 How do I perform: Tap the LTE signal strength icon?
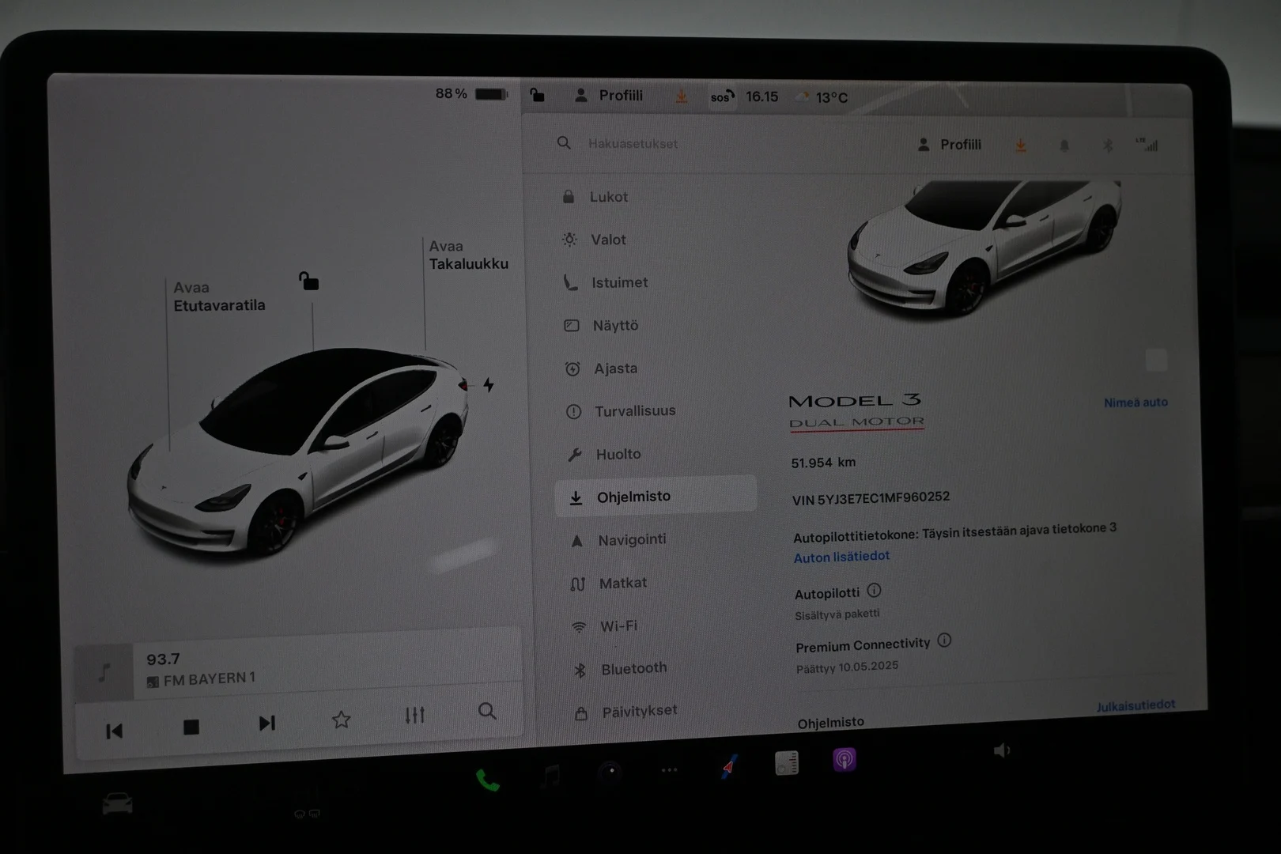point(1147,145)
